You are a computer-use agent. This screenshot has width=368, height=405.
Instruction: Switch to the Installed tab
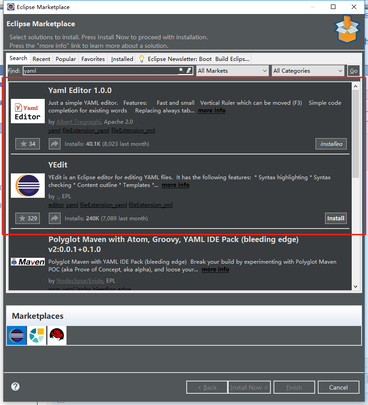(122, 59)
